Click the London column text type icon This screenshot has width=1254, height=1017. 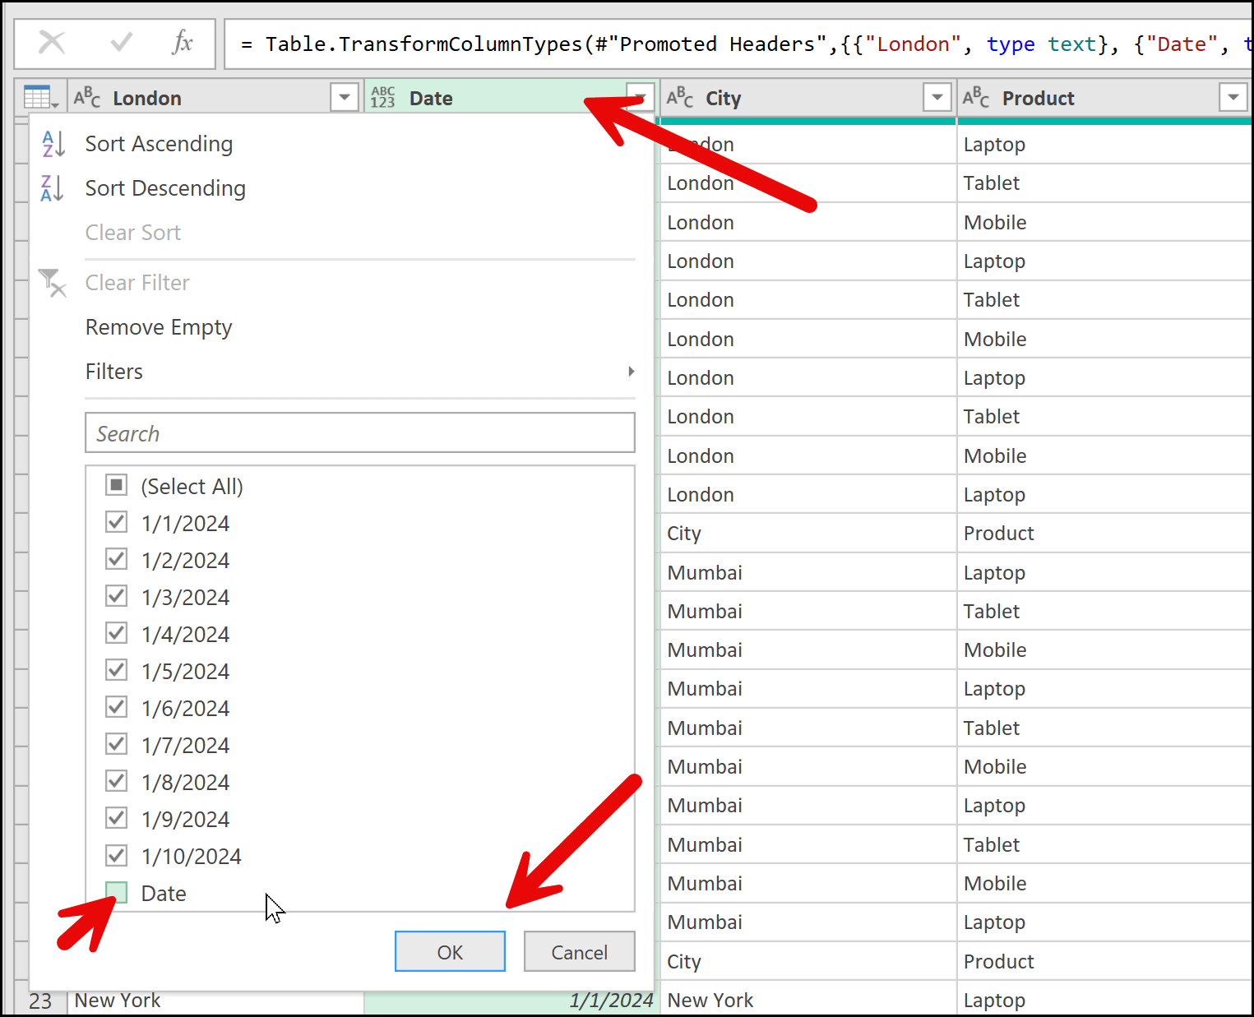[87, 98]
